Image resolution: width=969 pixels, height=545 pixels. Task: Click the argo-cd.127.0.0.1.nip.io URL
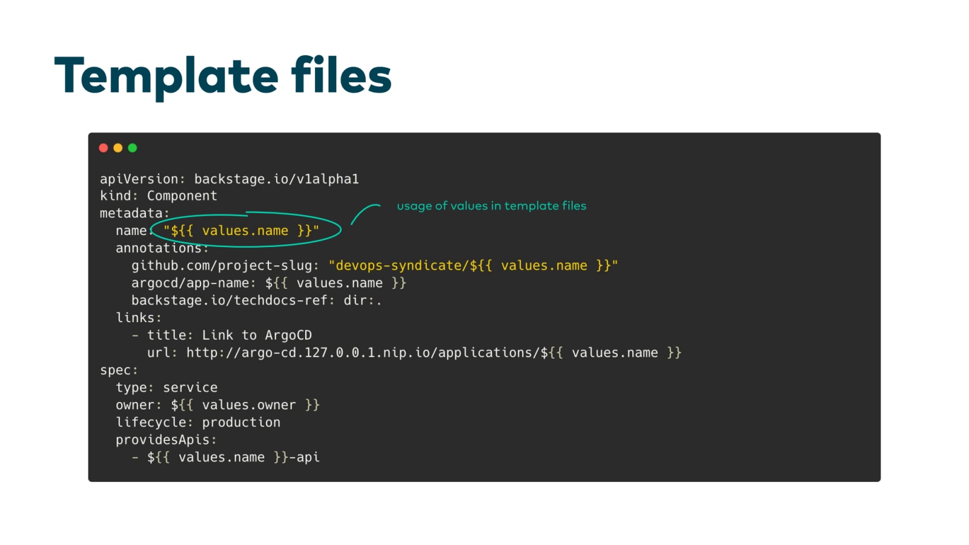434,353
